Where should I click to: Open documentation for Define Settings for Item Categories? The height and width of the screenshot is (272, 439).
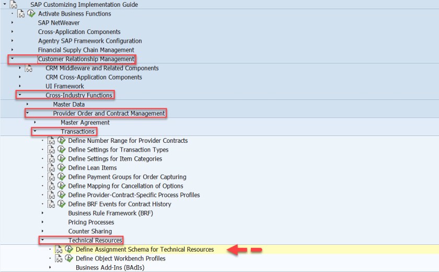click(51, 158)
